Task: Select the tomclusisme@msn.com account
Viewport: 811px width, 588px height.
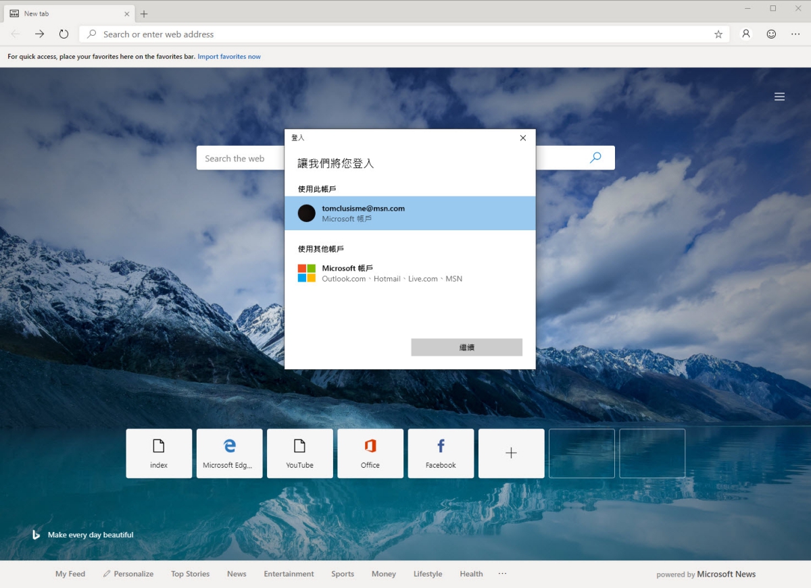Action: coord(410,213)
